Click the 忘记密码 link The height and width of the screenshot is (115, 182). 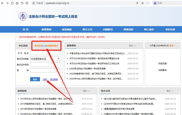[54, 79]
